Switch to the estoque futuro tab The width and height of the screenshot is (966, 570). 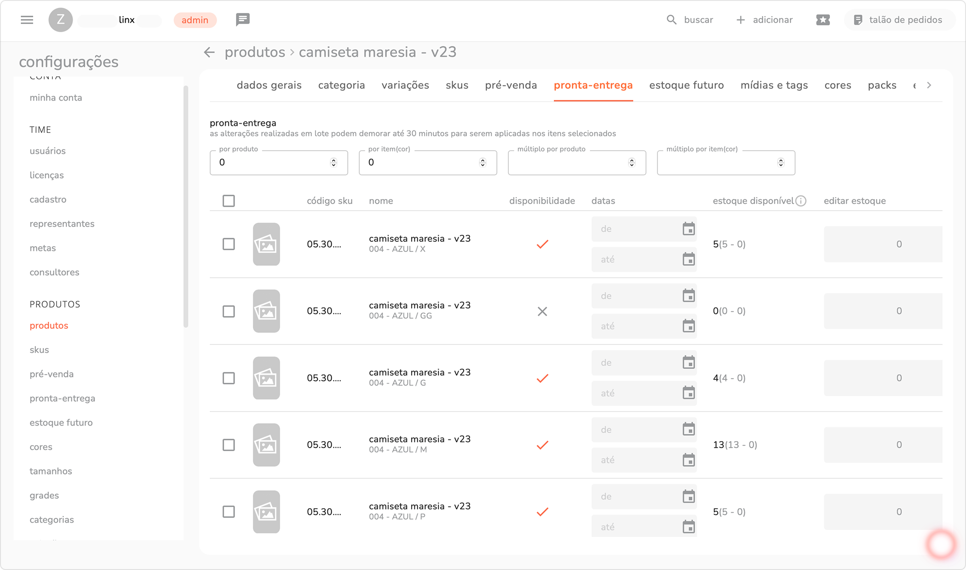point(686,85)
